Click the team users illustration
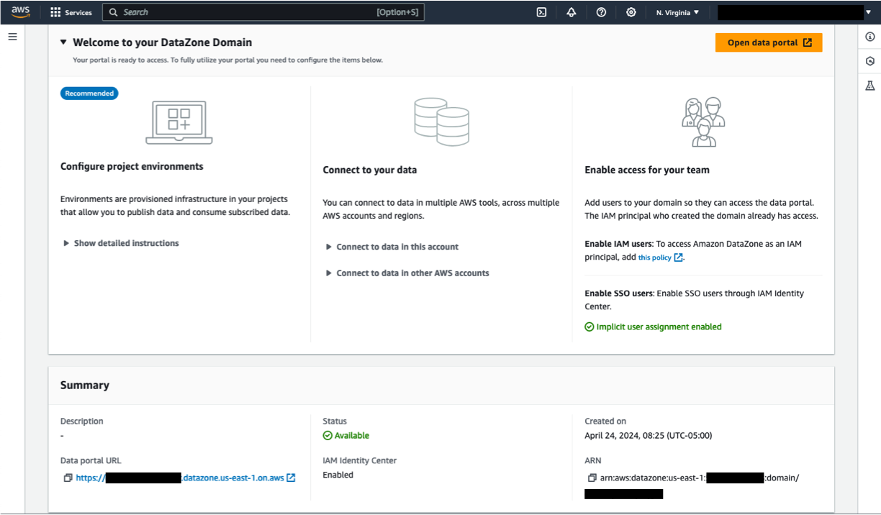Image resolution: width=881 pixels, height=515 pixels. pos(703,122)
